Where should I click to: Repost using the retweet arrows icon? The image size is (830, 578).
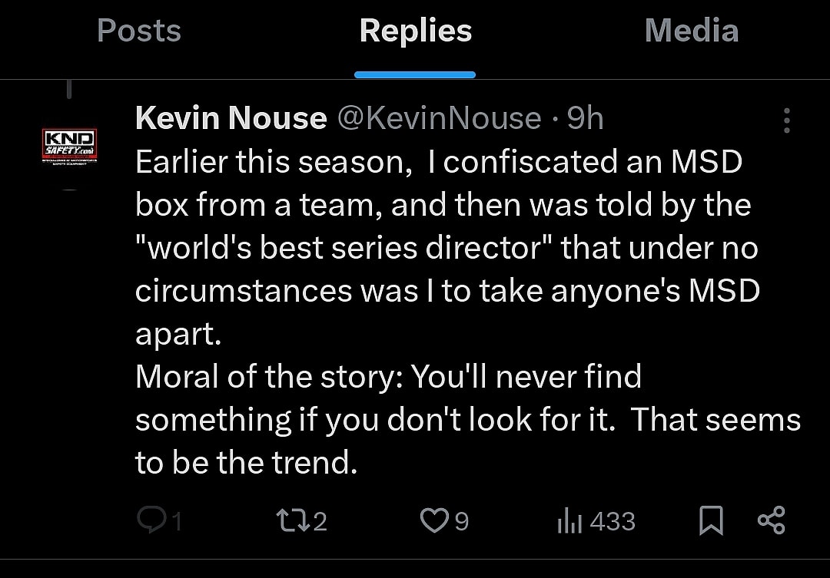coord(291,521)
